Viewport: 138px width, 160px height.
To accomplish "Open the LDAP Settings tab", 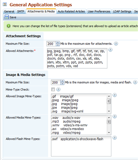I will coord(122,11).
